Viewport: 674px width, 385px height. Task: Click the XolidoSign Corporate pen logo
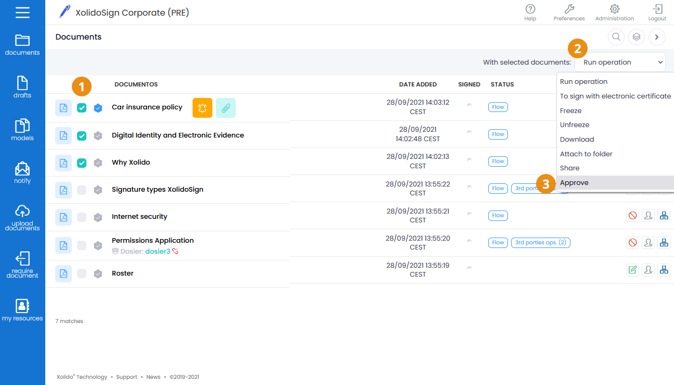click(x=65, y=12)
